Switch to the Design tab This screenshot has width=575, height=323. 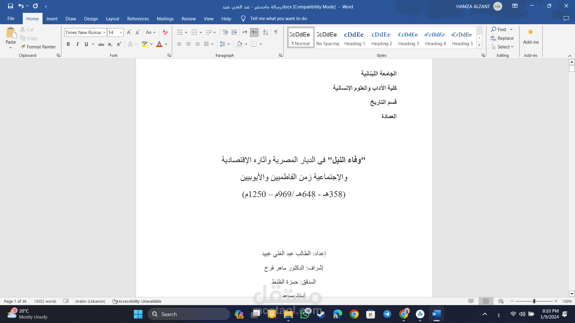pos(91,19)
